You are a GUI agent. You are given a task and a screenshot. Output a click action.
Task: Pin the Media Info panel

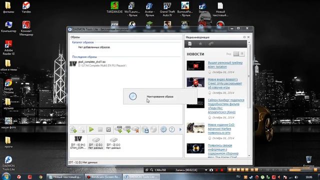click(x=244, y=37)
